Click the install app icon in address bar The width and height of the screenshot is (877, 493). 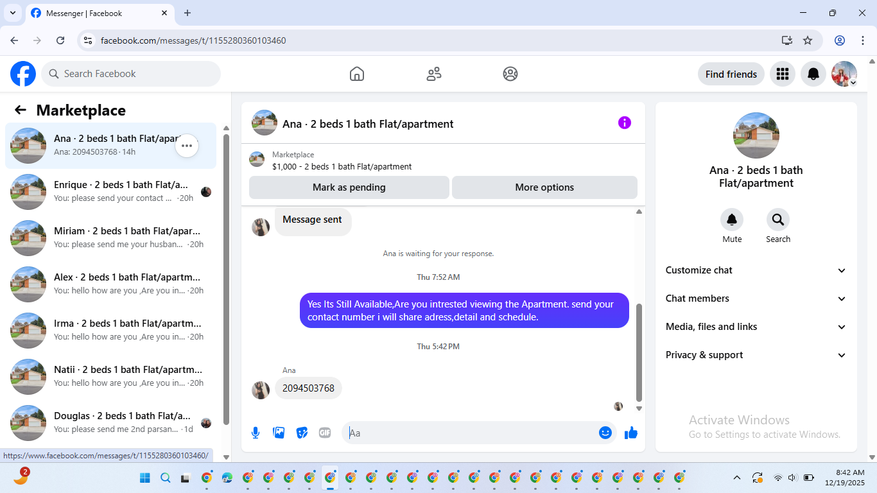[787, 40]
